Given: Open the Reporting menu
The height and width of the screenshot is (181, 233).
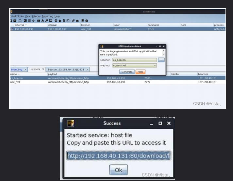Looking at the screenshot, I should (47, 16).
